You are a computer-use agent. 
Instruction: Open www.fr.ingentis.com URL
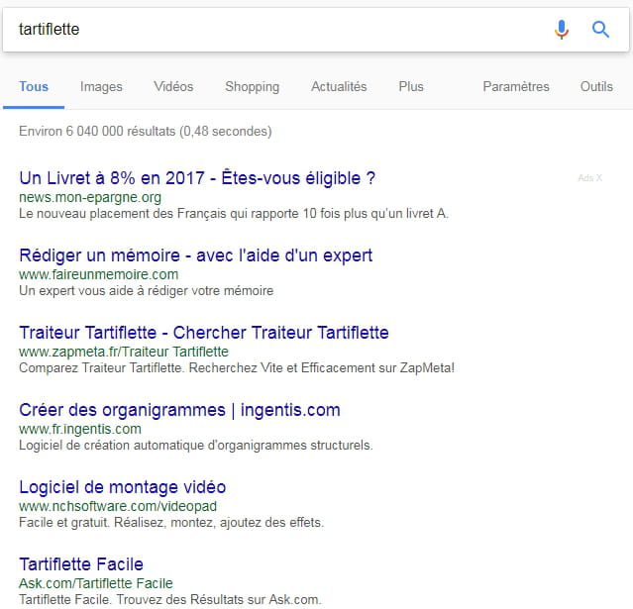point(80,429)
